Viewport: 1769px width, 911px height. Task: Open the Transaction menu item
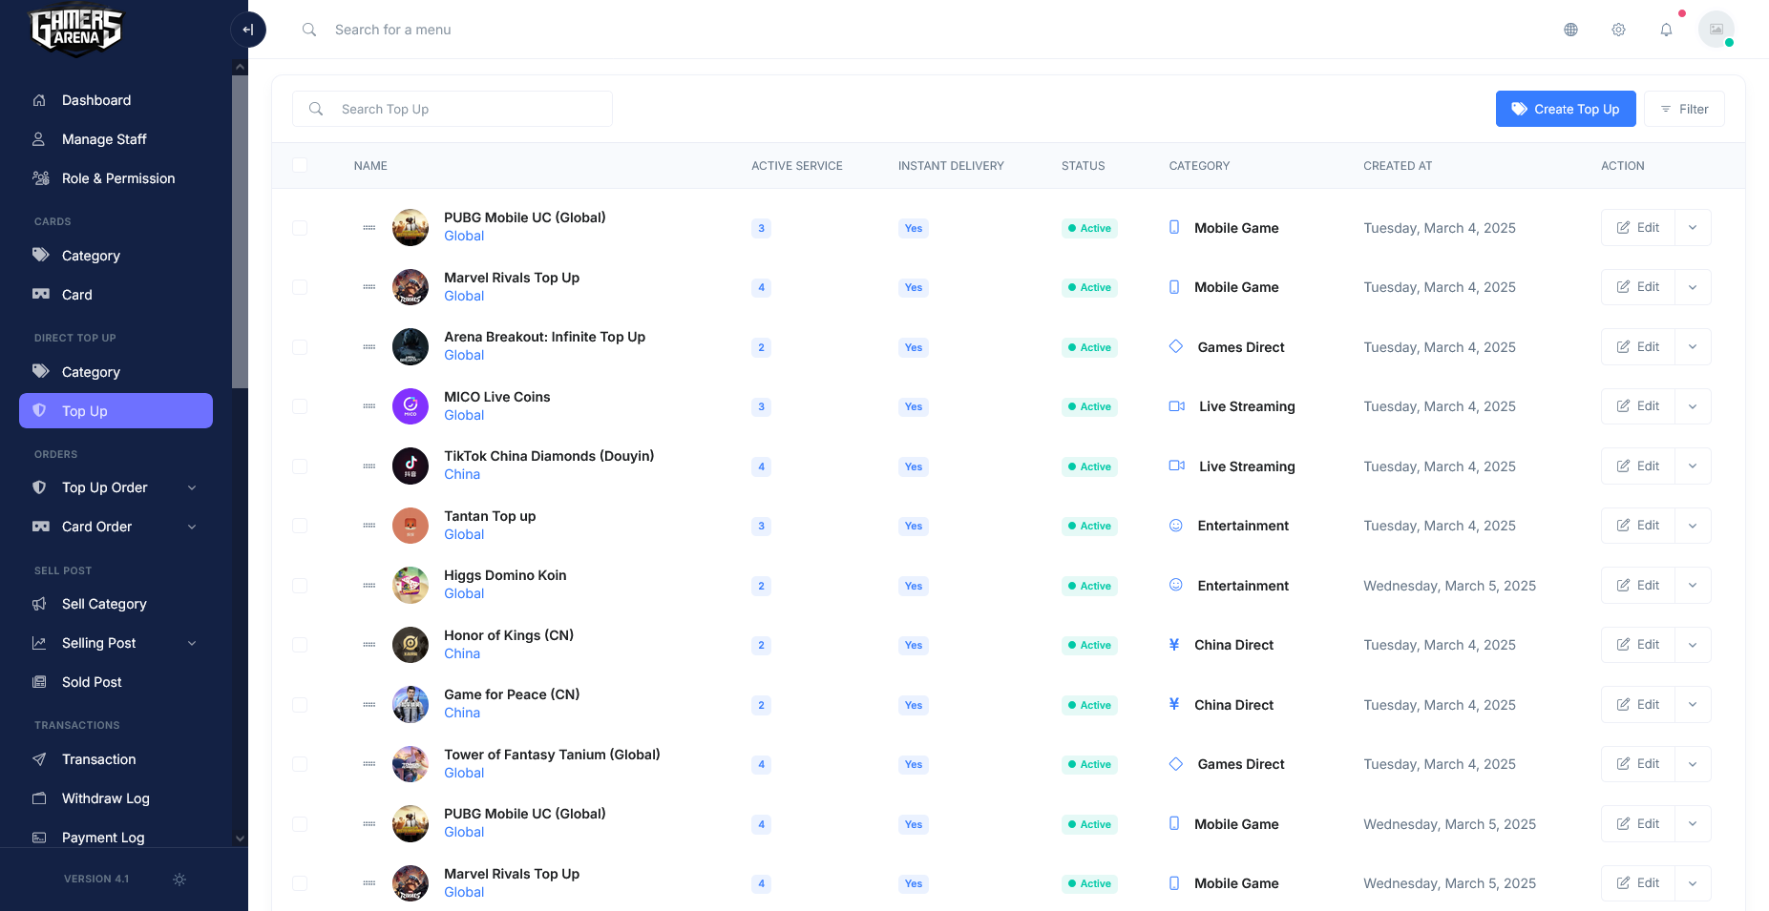[116, 759]
